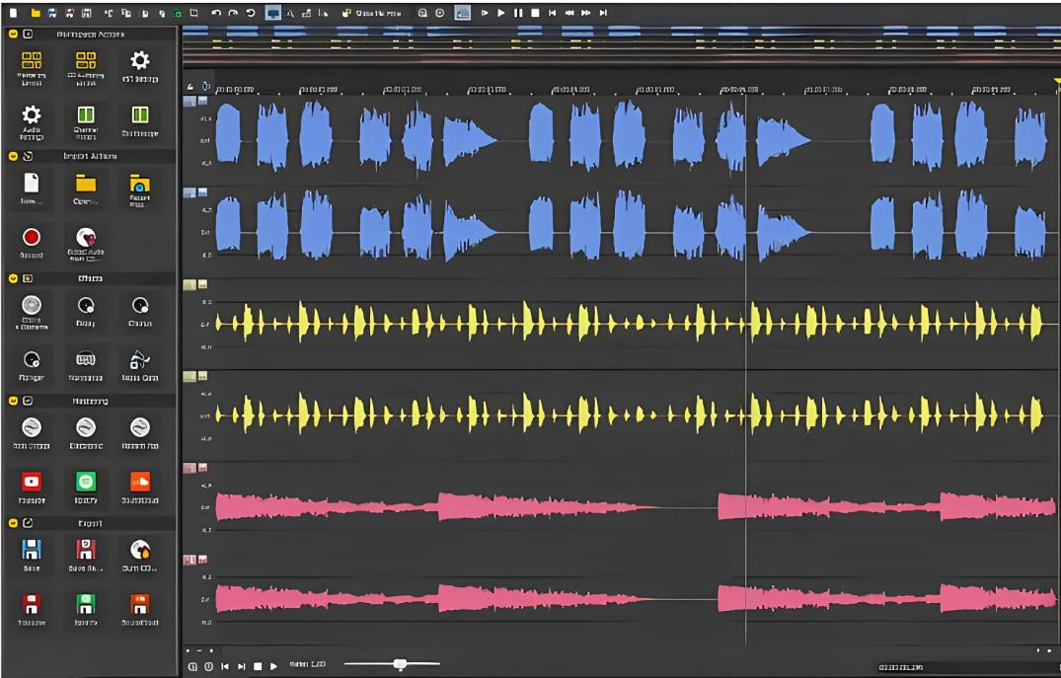Click the Undo arrow in the top toolbar
1061x678 pixels.
click(x=216, y=13)
